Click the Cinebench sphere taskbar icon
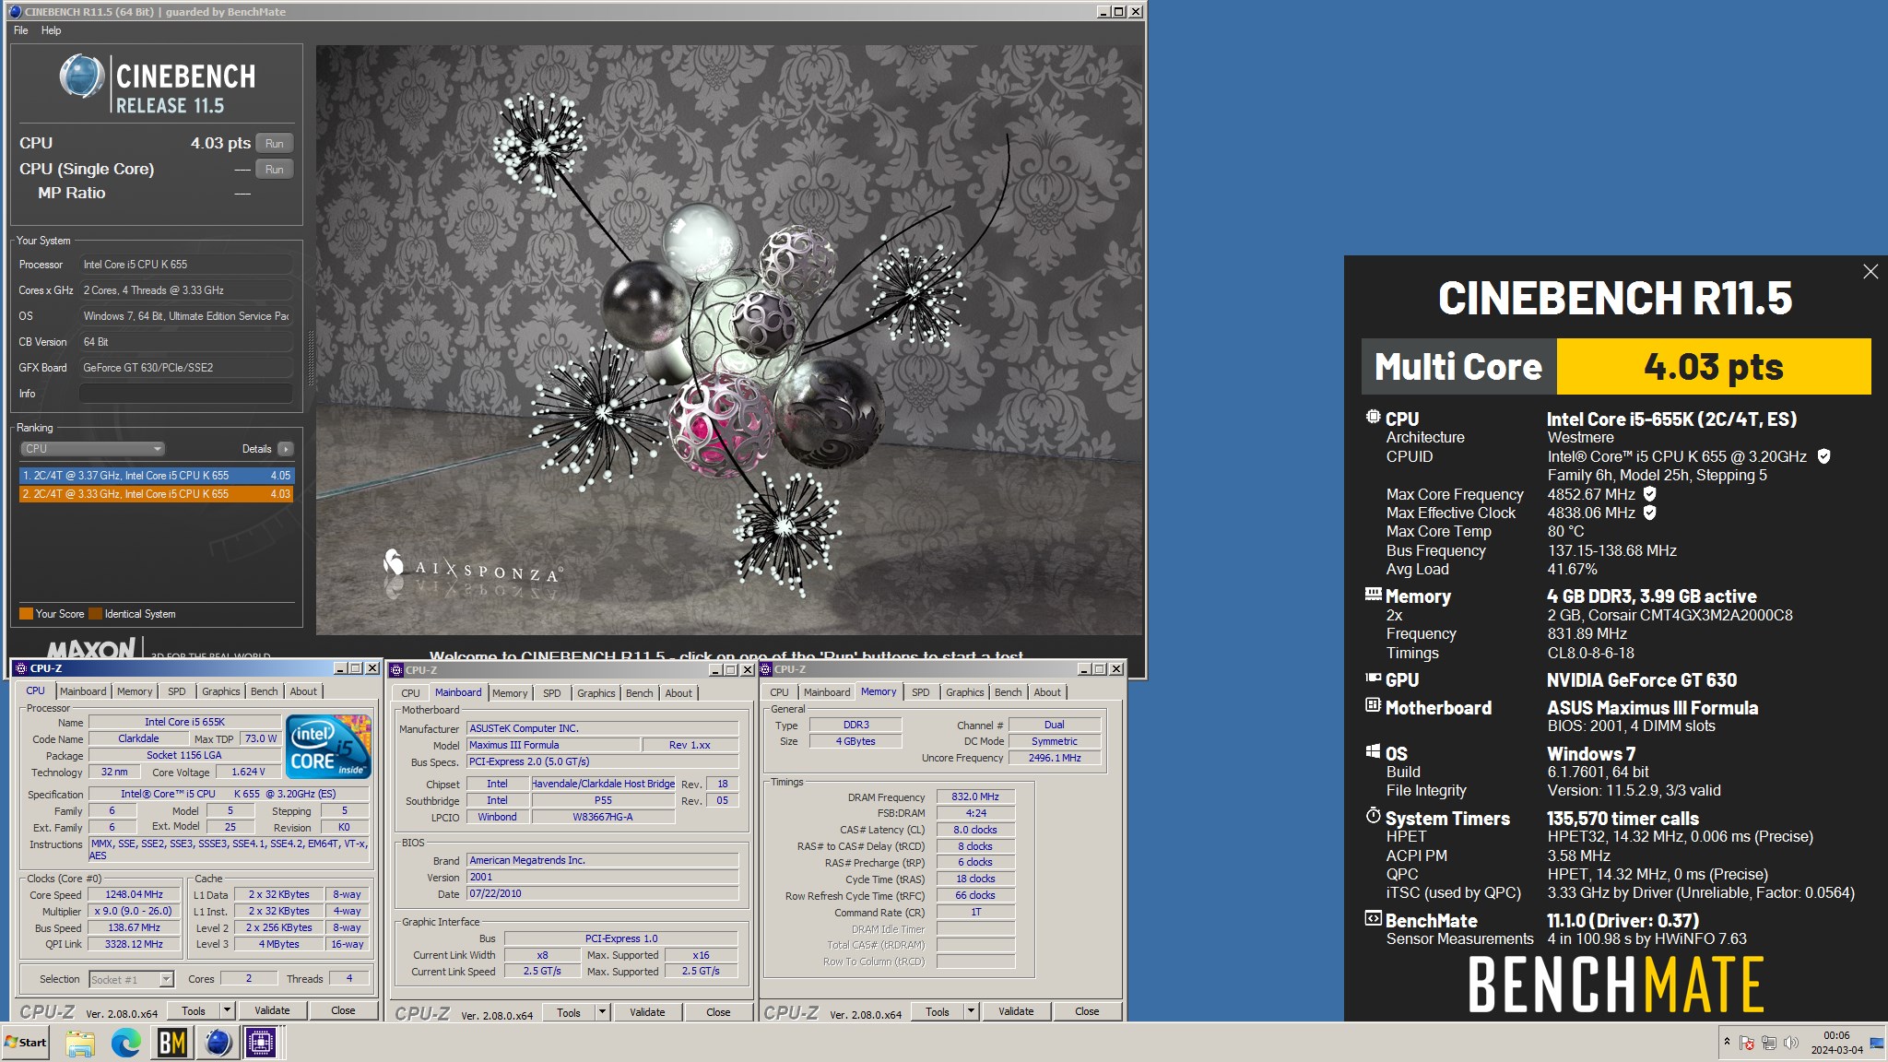The width and height of the screenshot is (1888, 1062). coord(218,1043)
